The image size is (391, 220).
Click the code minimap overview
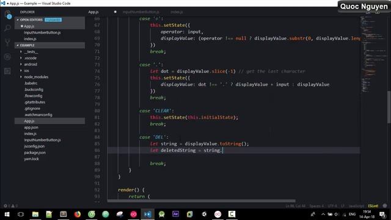click(x=373, y=54)
